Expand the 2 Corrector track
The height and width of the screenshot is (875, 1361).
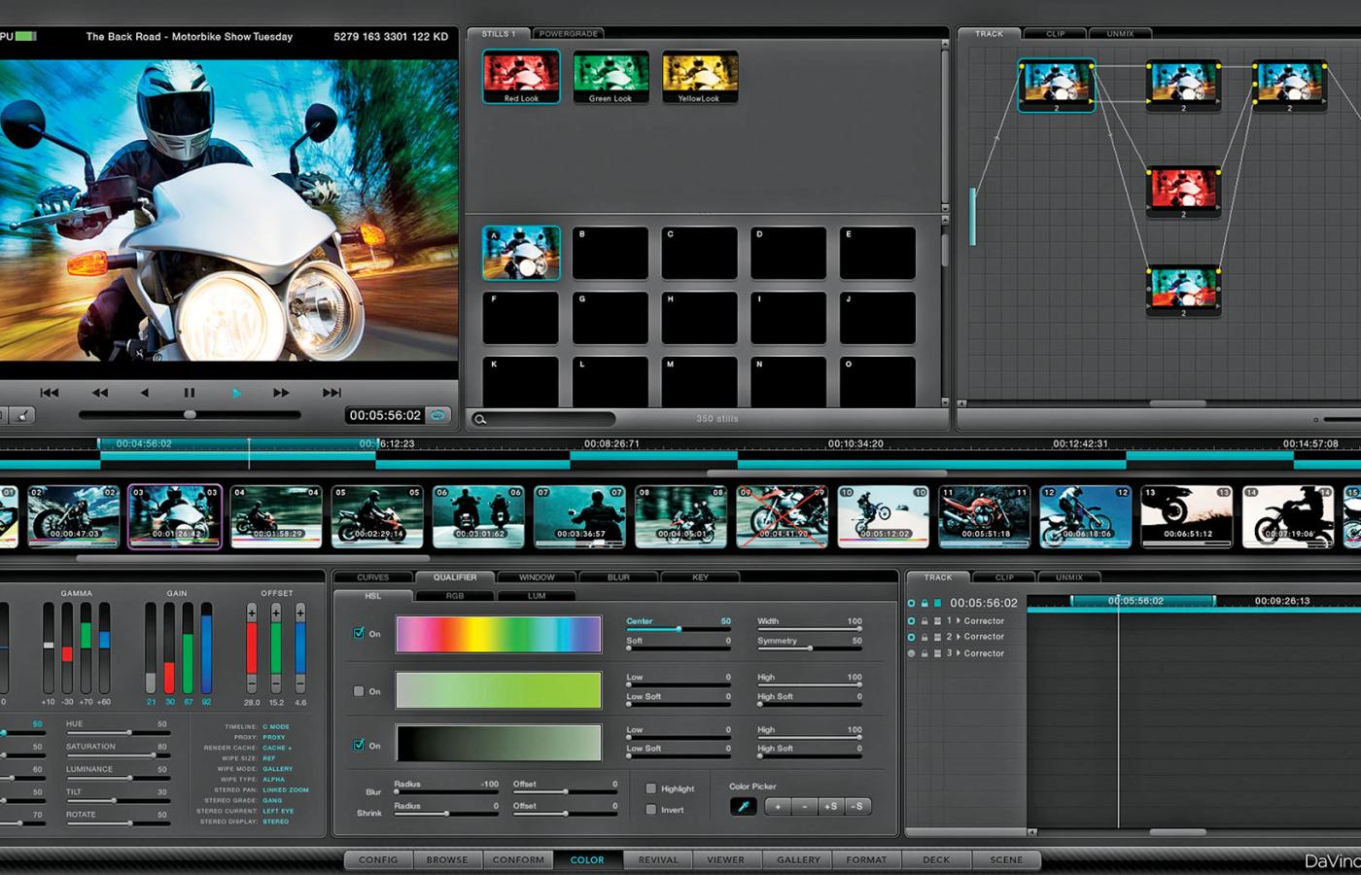pos(958,637)
